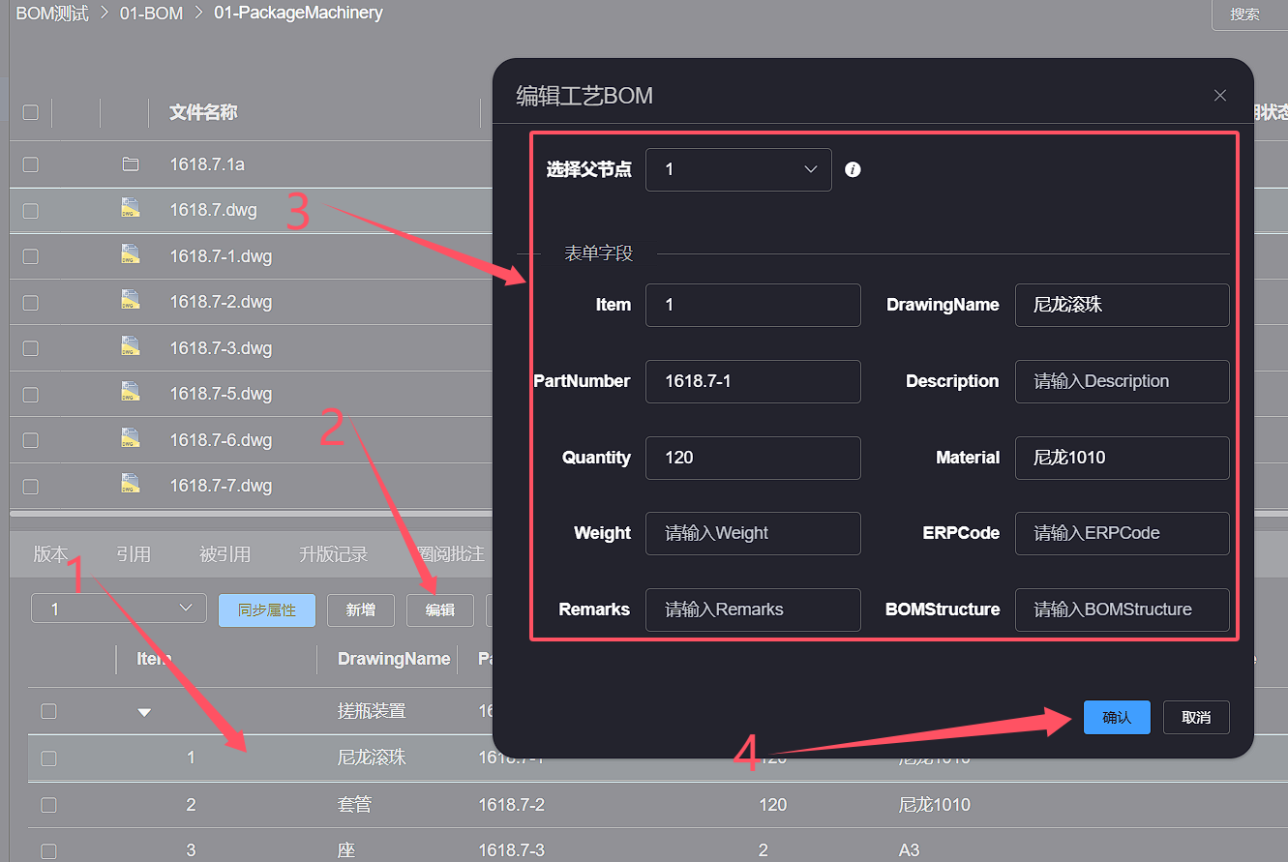Check the box for 1618.7.1a folder
The image size is (1288, 862).
click(31, 164)
